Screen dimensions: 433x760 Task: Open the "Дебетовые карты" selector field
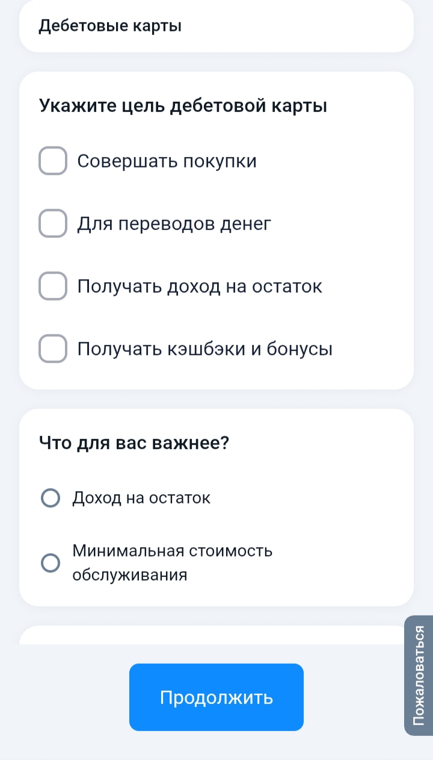point(216,26)
